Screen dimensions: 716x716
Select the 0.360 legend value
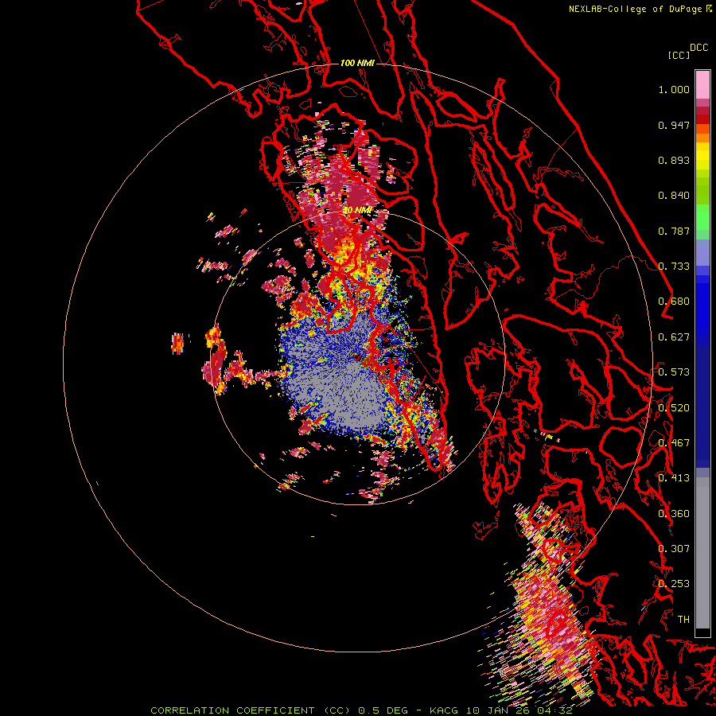(x=674, y=514)
